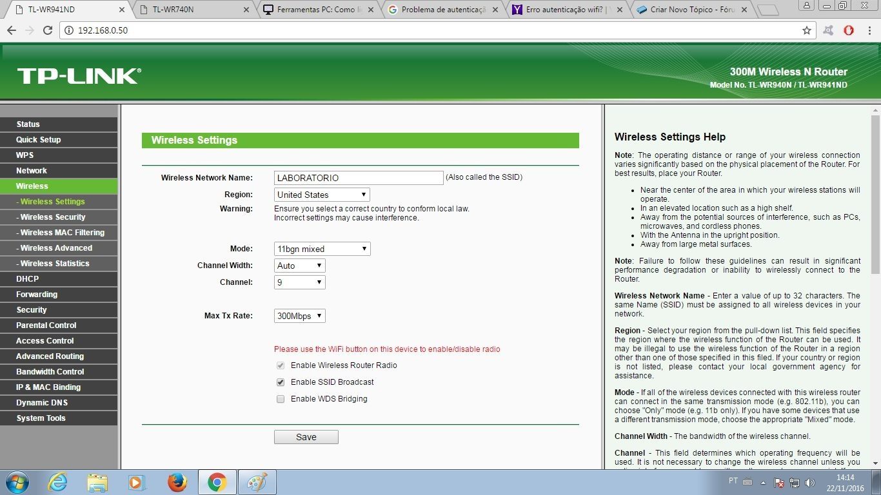Bookmark this page with the star icon

pos(806,30)
